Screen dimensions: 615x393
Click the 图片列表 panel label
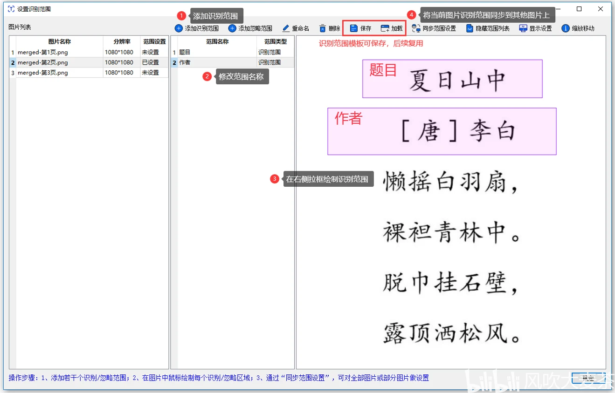click(x=20, y=27)
